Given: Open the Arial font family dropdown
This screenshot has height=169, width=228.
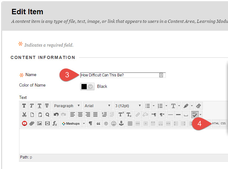Looking at the screenshot, I should (x=97, y=106).
